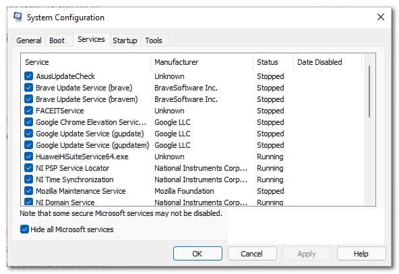
Task: Click BraveSoftware Inc. for Brave Update Service (brave)
Action: [x=186, y=88]
